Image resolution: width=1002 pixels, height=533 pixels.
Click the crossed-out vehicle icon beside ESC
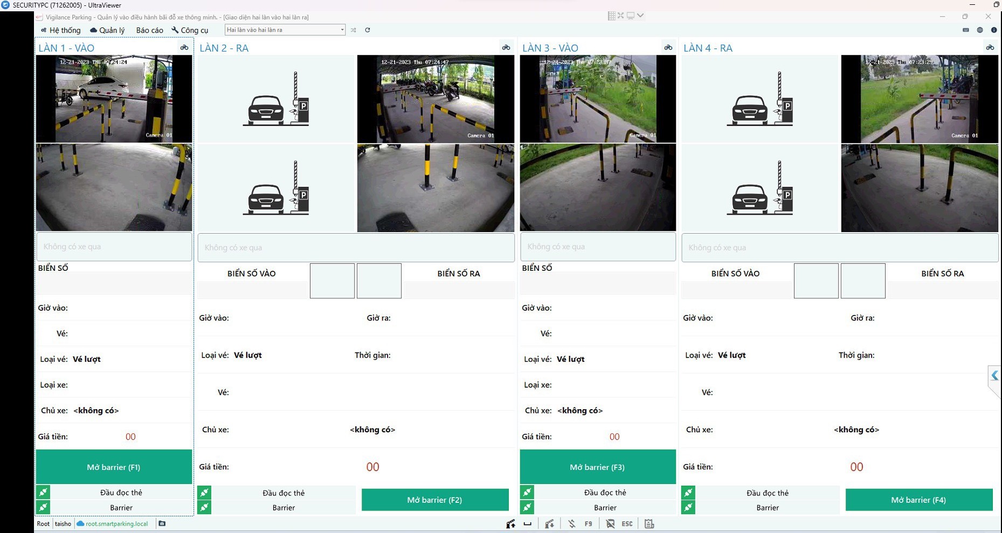pos(610,524)
